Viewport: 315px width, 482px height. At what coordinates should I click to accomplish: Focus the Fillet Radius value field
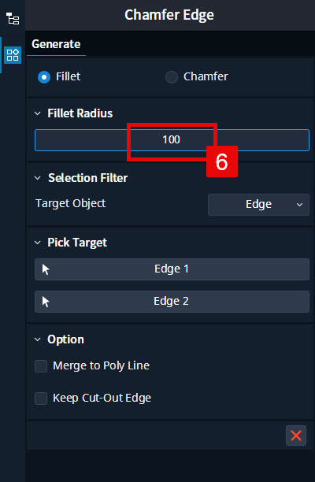coord(172,140)
